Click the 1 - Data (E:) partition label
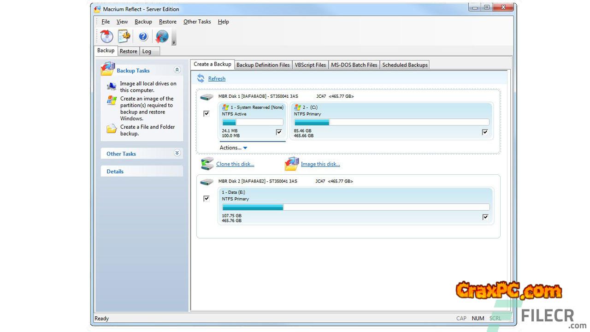The image size is (590, 332). coord(233,192)
